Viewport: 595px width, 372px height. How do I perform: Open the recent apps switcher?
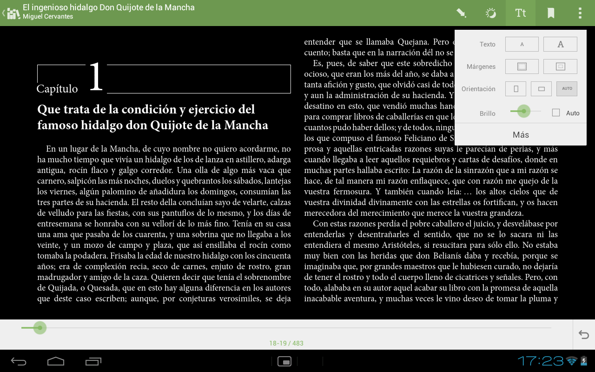[x=93, y=361]
